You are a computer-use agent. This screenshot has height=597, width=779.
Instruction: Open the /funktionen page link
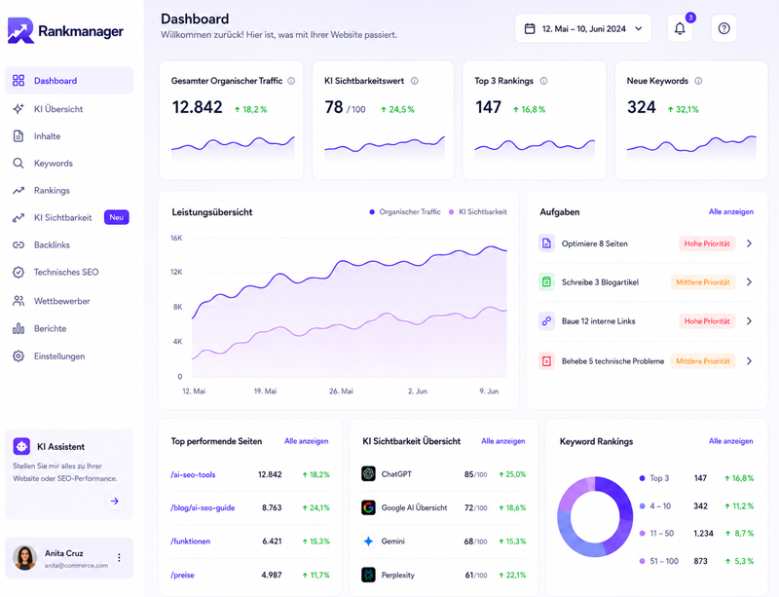click(190, 541)
